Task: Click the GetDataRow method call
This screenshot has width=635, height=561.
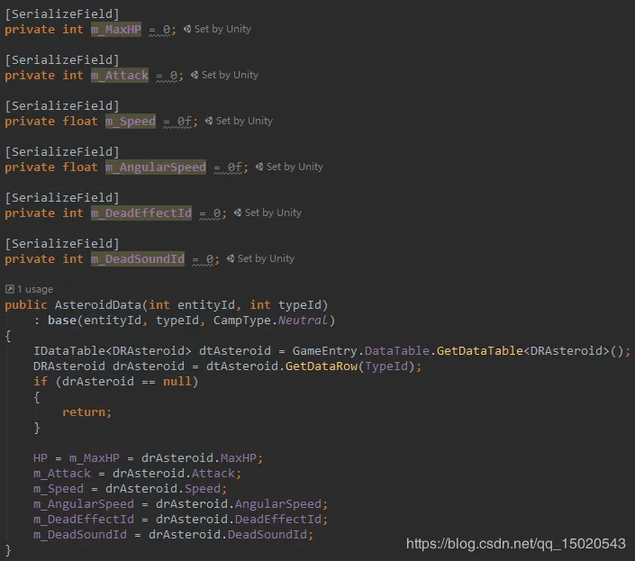Action: point(322,366)
